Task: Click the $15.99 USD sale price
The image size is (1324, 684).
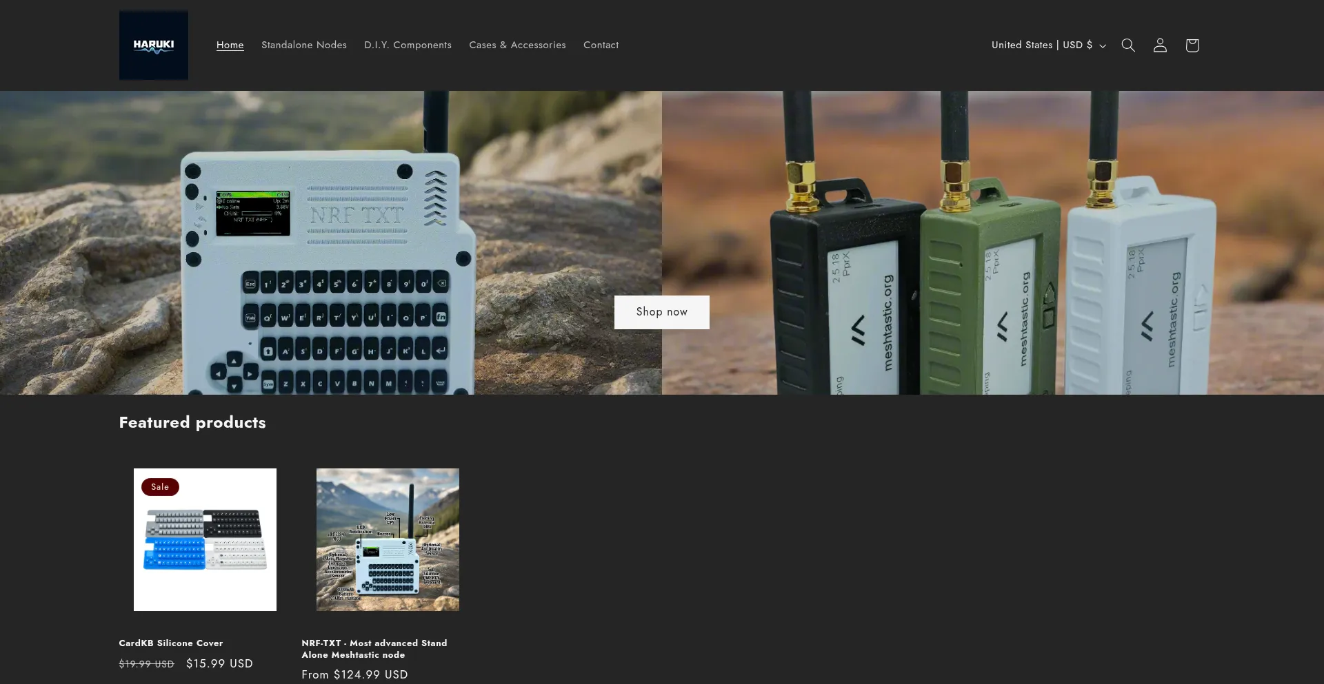Action: tap(219, 663)
